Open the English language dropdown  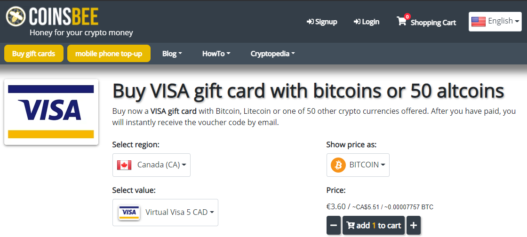coord(495,22)
